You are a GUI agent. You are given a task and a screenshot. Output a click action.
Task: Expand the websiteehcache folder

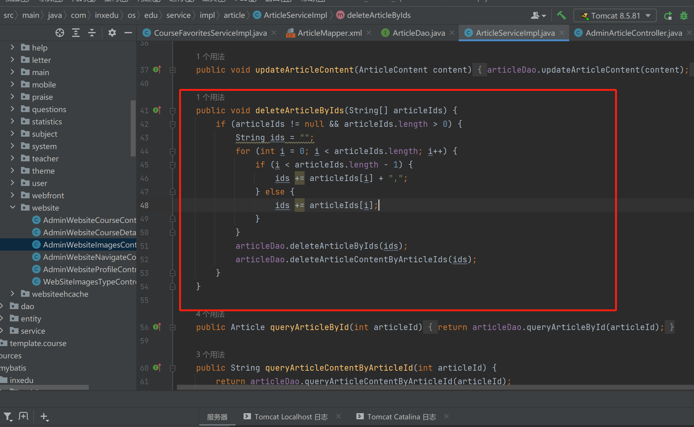click(12, 294)
